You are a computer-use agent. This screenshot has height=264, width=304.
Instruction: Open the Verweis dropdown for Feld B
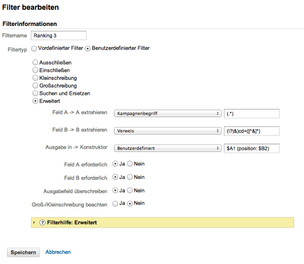coord(167,131)
